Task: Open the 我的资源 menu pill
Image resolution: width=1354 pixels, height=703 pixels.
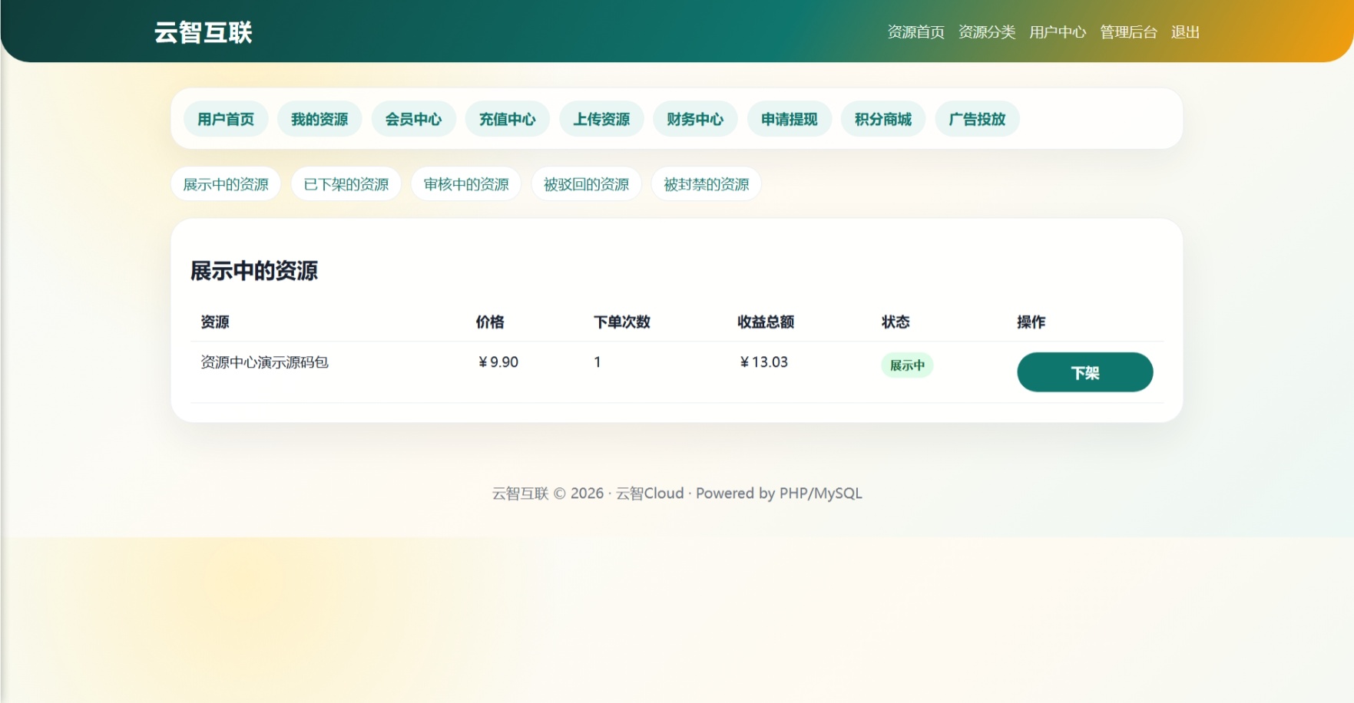Action: click(319, 119)
